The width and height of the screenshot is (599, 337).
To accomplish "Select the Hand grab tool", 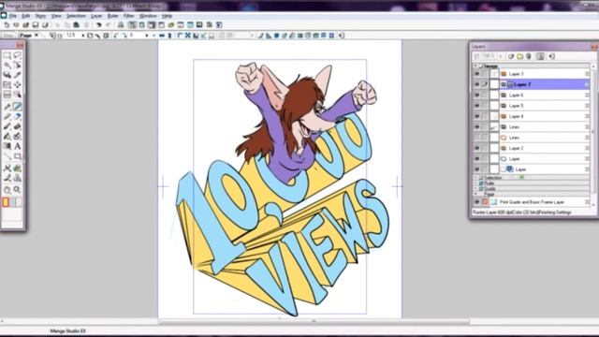I will (7, 189).
